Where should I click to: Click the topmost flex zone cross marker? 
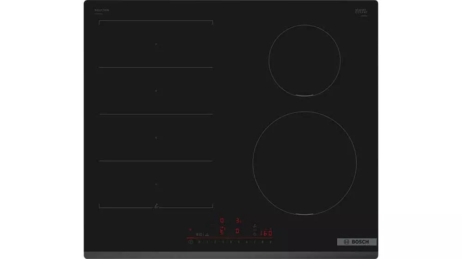[156, 44]
